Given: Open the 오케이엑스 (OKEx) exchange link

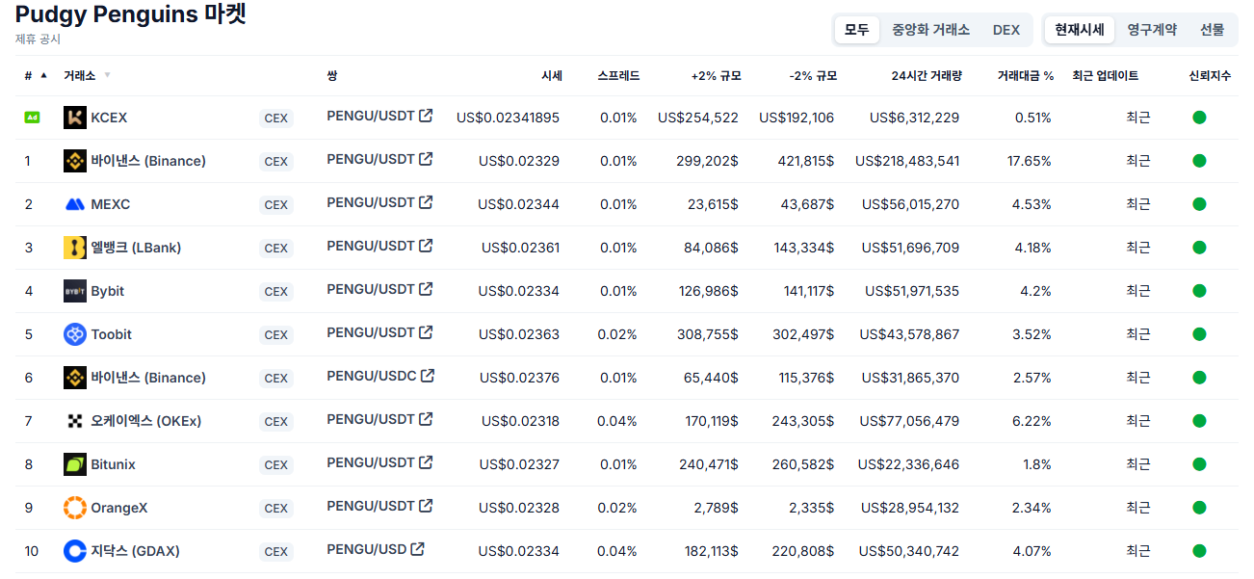Looking at the screenshot, I should click(x=146, y=421).
